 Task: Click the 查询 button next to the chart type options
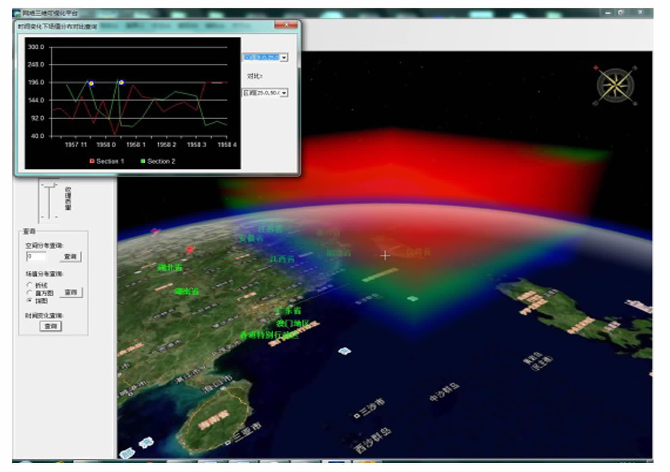point(71,293)
